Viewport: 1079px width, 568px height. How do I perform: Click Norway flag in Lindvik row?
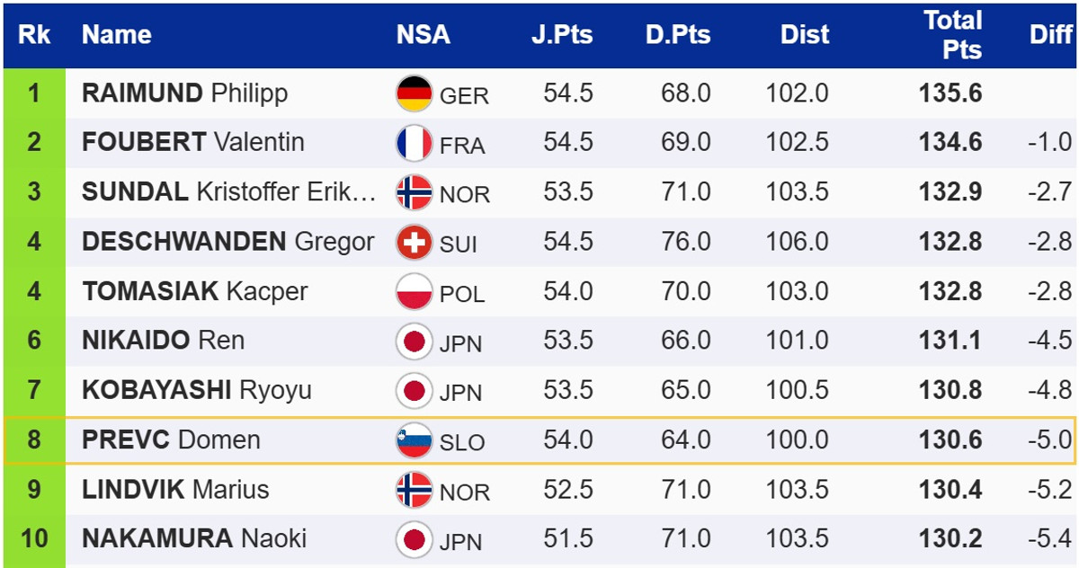pos(414,490)
